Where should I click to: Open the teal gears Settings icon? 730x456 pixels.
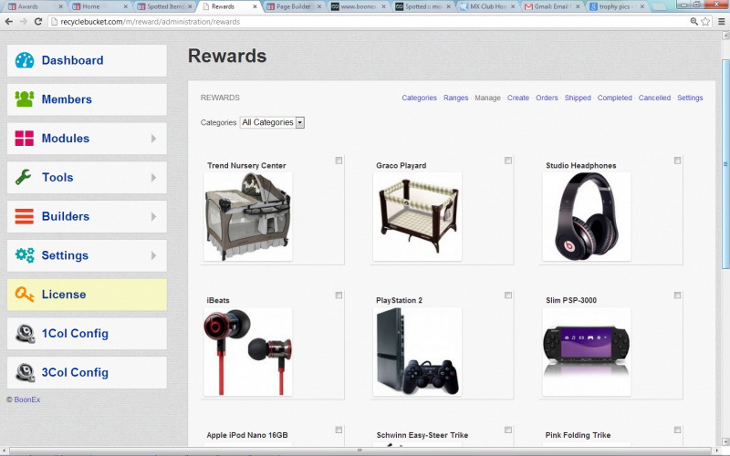tap(25, 255)
